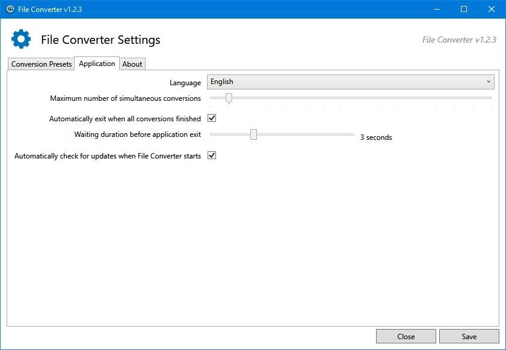
Task: Click the '3 seconds' duration value
Action: pos(376,137)
